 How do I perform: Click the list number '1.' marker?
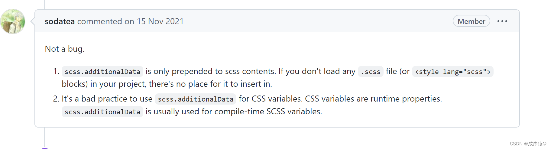56,71
